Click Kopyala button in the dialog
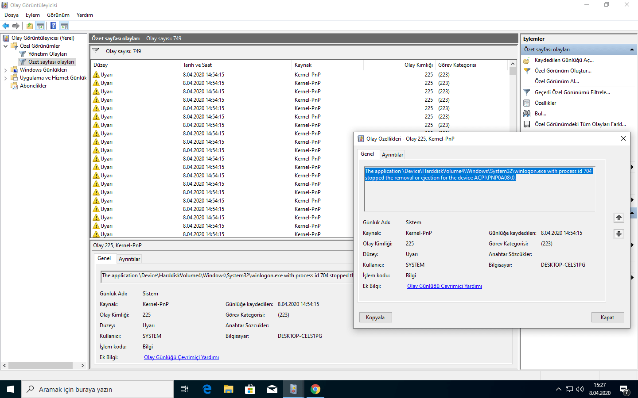Screen dimensions: 638x398 375,318
